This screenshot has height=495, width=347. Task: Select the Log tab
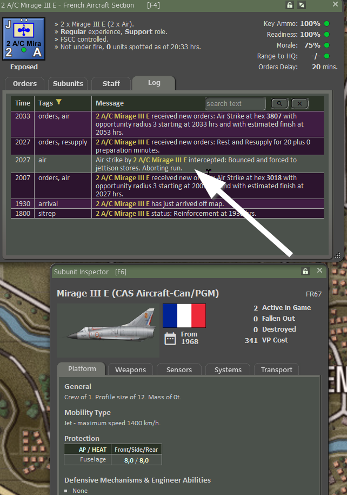154,83
